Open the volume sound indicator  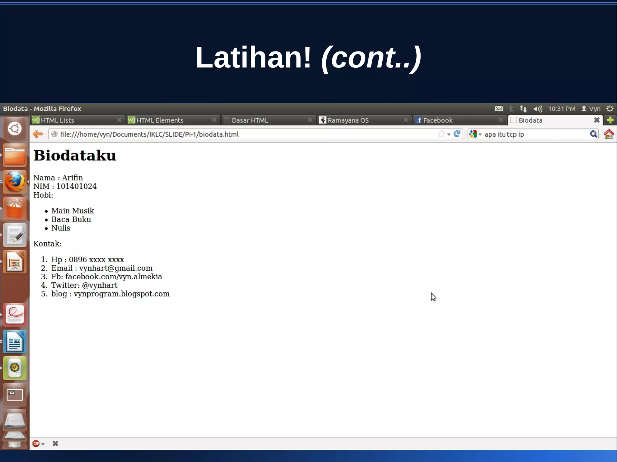537,109
